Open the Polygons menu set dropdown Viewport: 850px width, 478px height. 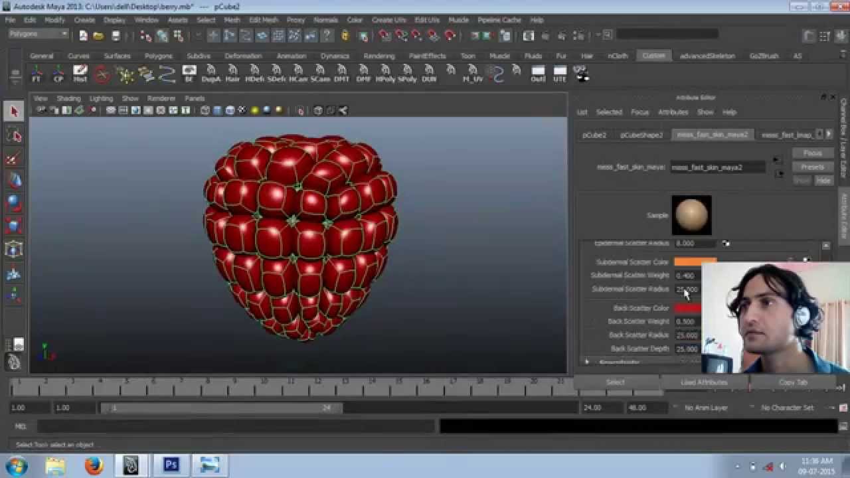click(x=39, y=34)
